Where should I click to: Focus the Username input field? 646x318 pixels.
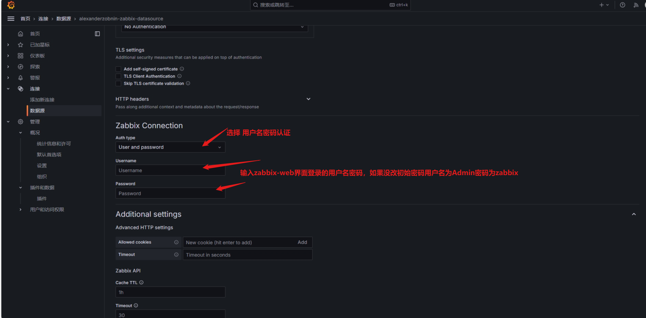pos(170,170)
